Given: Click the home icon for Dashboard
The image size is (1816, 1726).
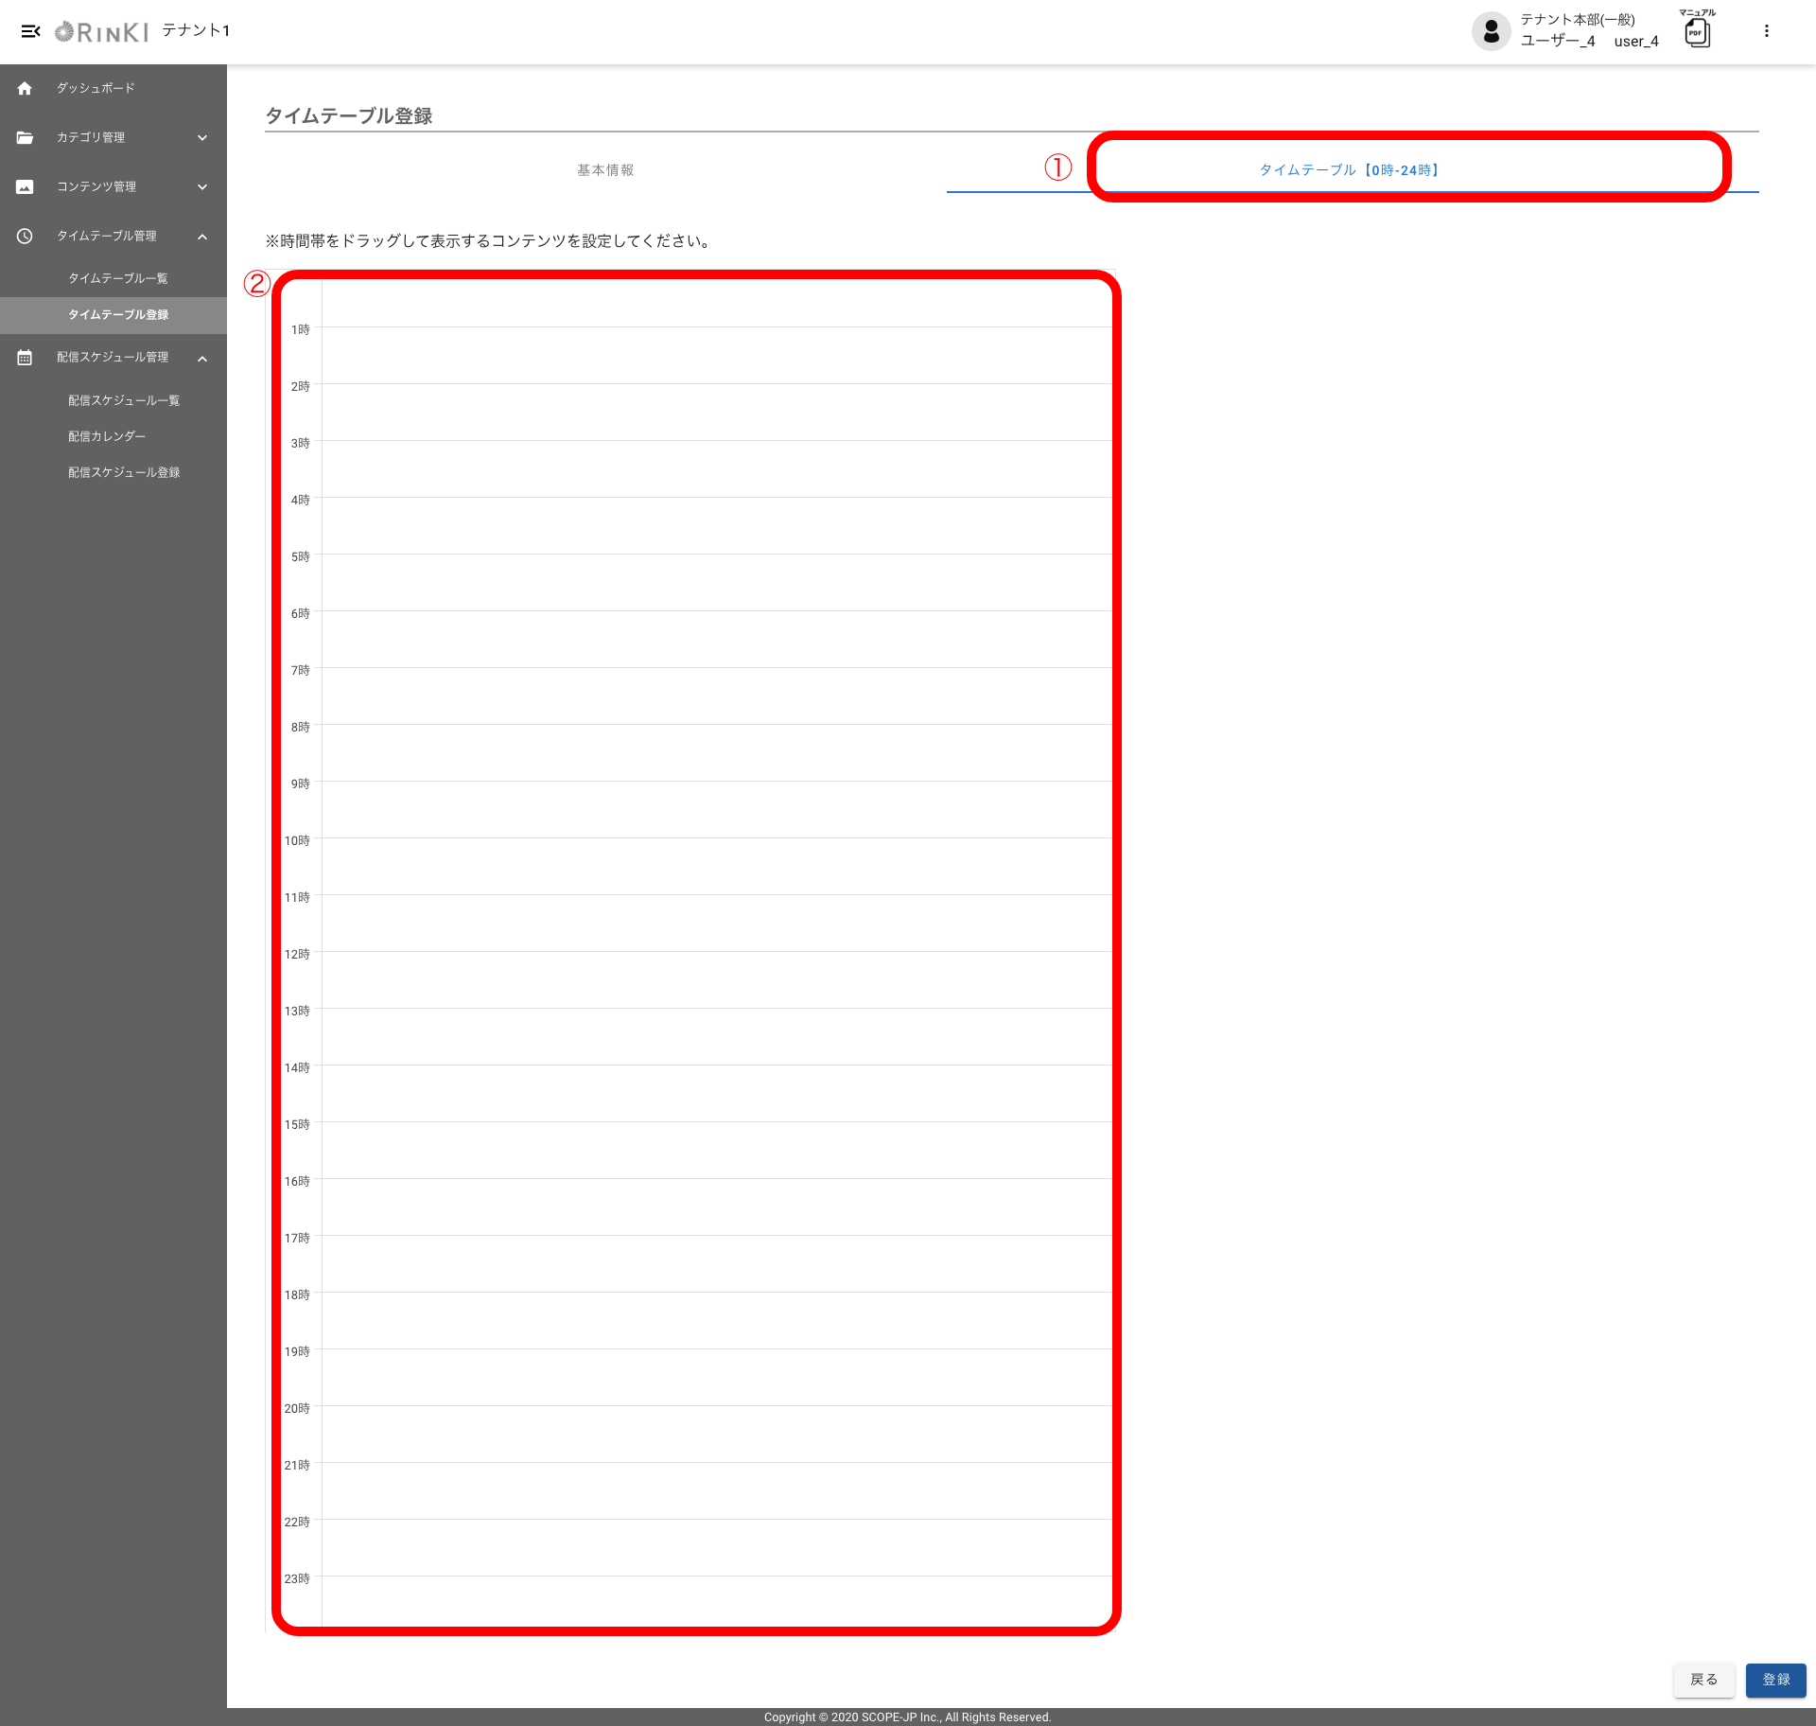Looking at the screenshot, I should point(25,88).
